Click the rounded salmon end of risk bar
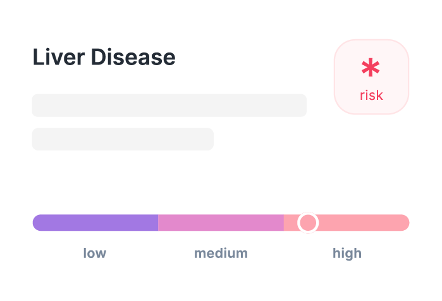 tap(403, 223)
